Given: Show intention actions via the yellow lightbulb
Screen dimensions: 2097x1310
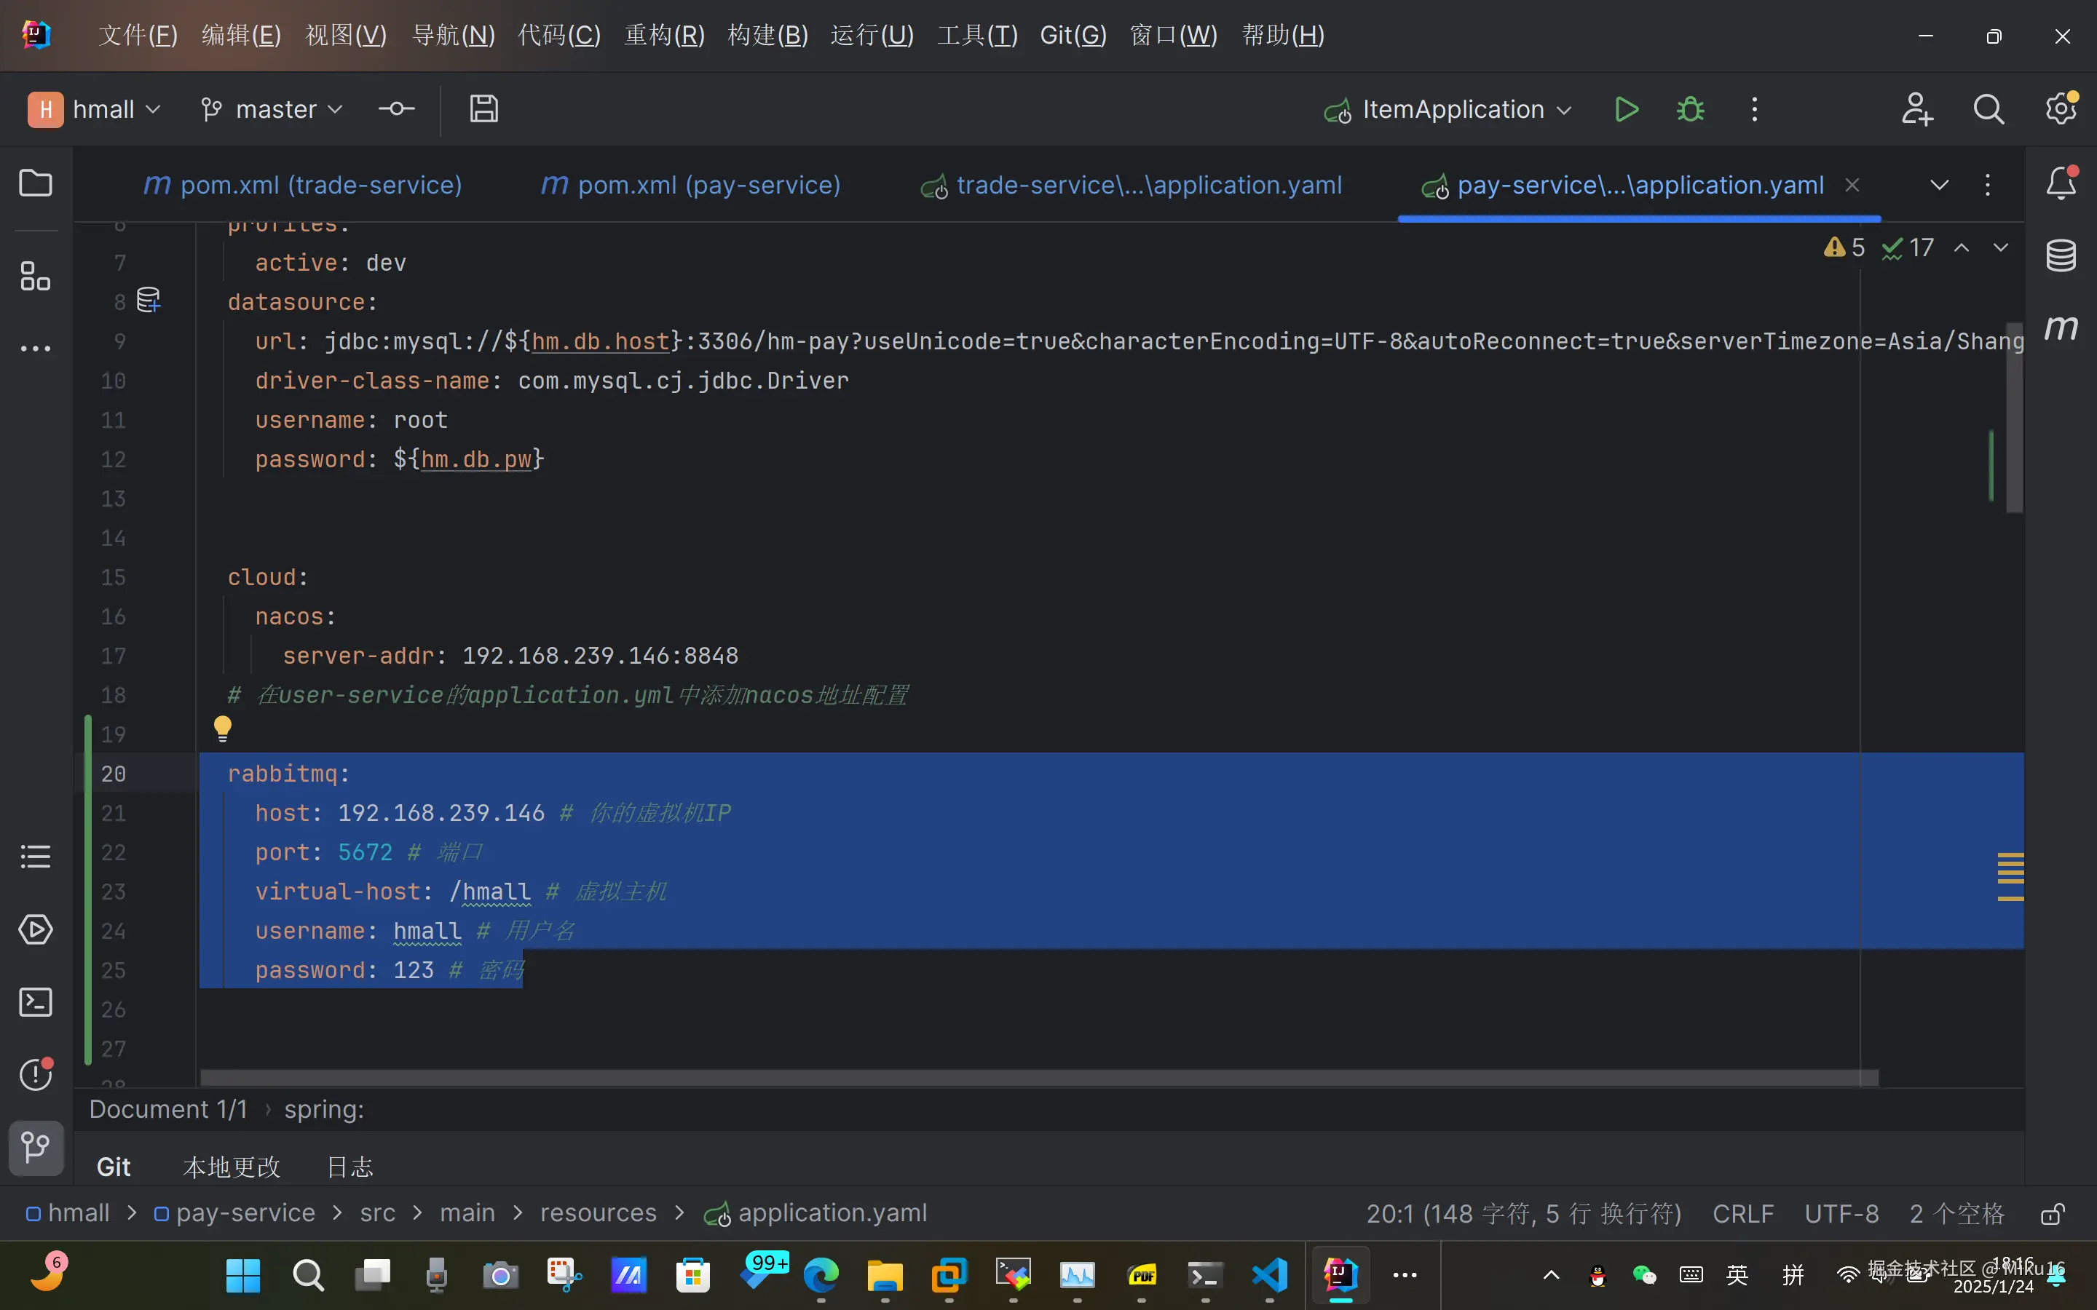Looking at the screenshot, I should (223, 729).
